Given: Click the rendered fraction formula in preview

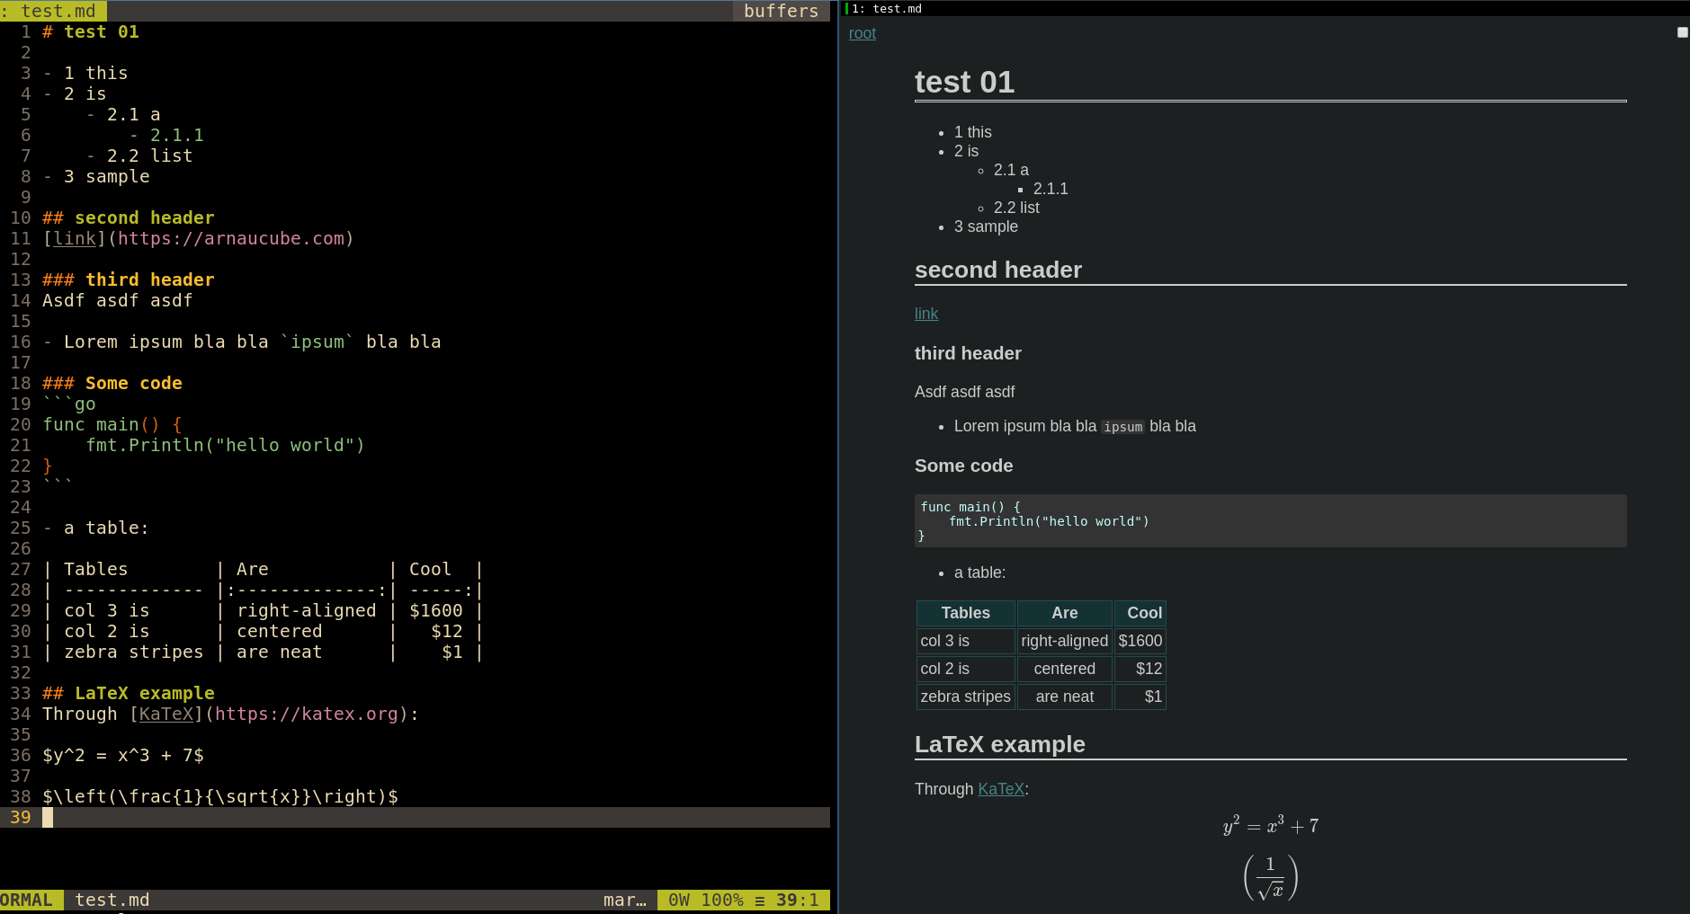Looking at the screenshot, I should click(x=1270, y=877).
